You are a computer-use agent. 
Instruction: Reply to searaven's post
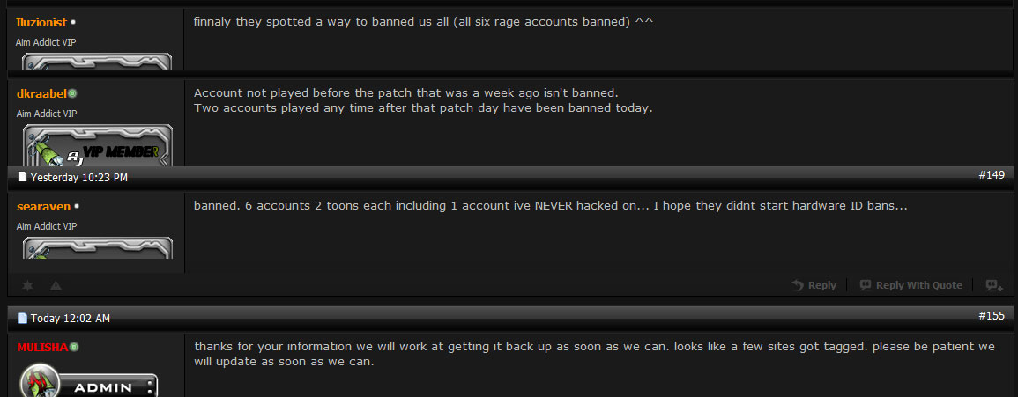(x=814, y=285)
